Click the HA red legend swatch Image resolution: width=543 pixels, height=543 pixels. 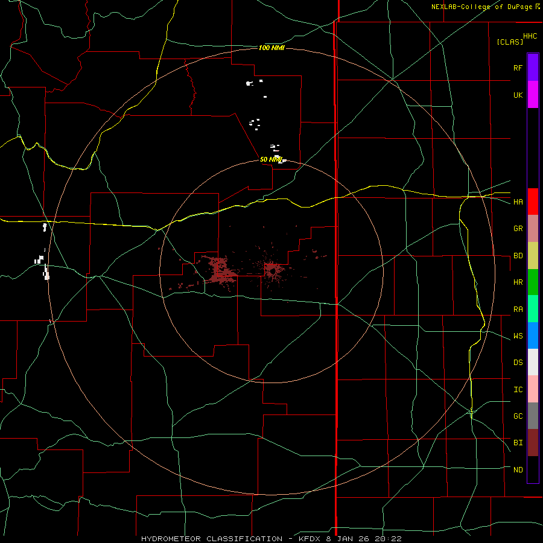pyautogui.click(x=533, y=202)
